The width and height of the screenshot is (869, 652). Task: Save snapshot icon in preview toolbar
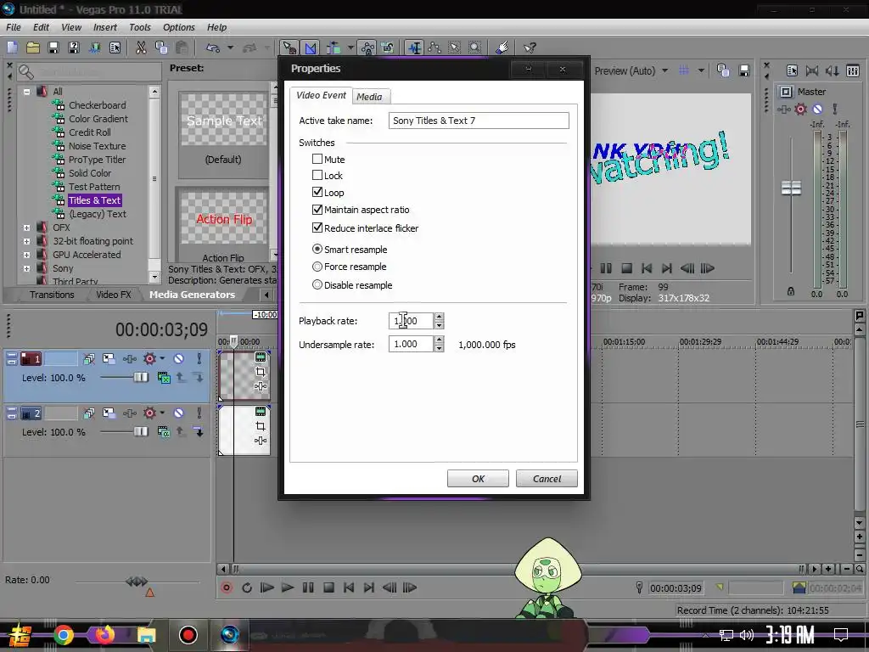744,70
